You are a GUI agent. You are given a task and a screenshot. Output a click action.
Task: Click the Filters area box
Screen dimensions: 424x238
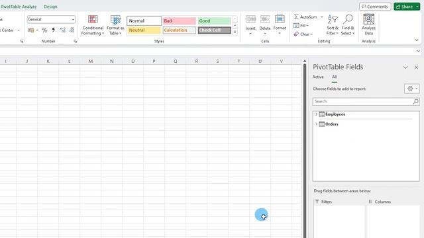(x=339, y=221)
